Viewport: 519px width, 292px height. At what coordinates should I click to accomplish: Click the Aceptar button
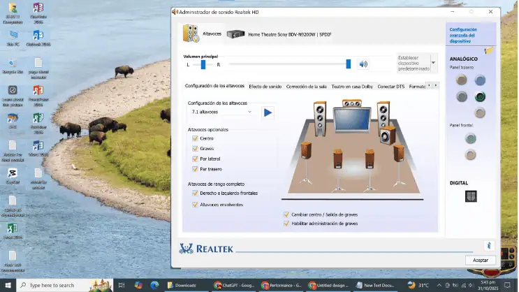tap(481, 261)
